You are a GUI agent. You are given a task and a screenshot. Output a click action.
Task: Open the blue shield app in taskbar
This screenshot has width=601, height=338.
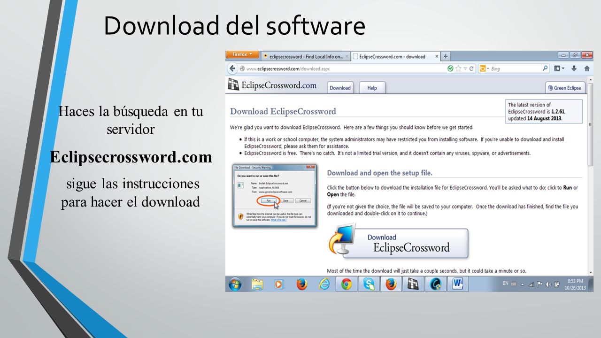(x=435, y=284)
